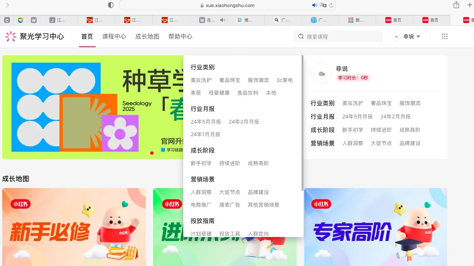Click the translate icon in the address bar
This screenshot has width=474, height=266.
pyautogui.click(x=323, y=5)
